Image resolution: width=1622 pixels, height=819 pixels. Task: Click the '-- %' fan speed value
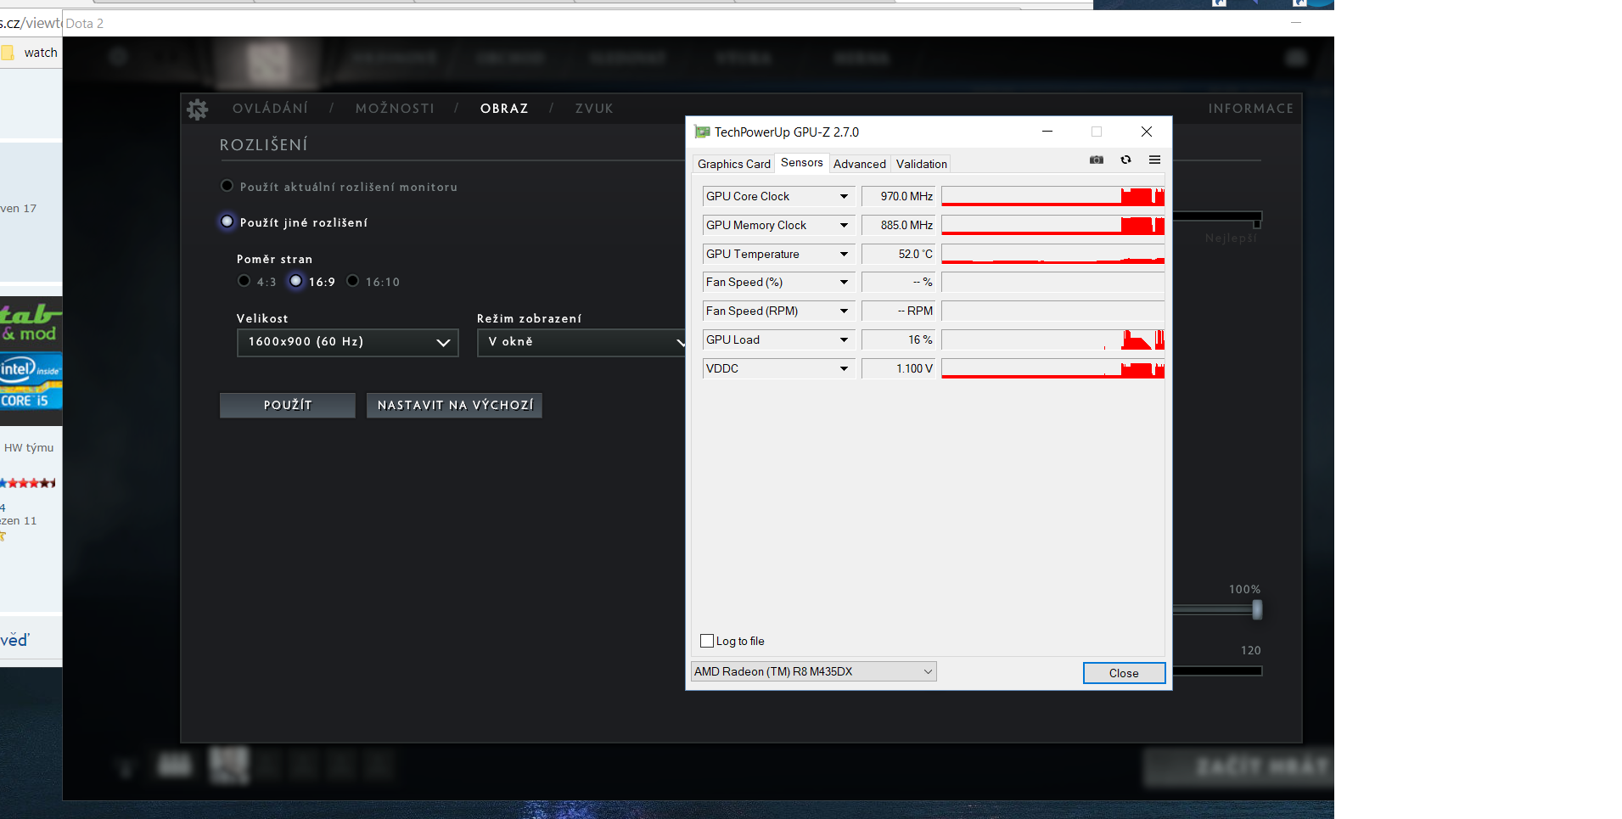pos(898,282)
